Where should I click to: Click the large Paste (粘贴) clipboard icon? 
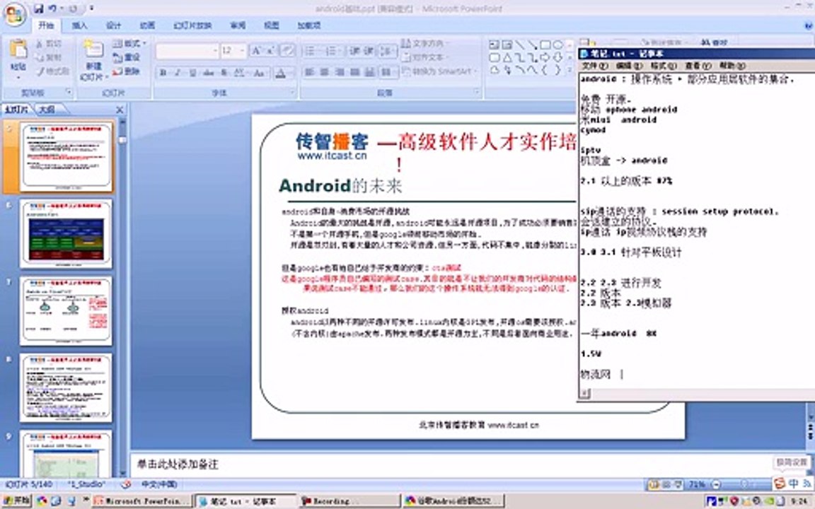(18, 50)
